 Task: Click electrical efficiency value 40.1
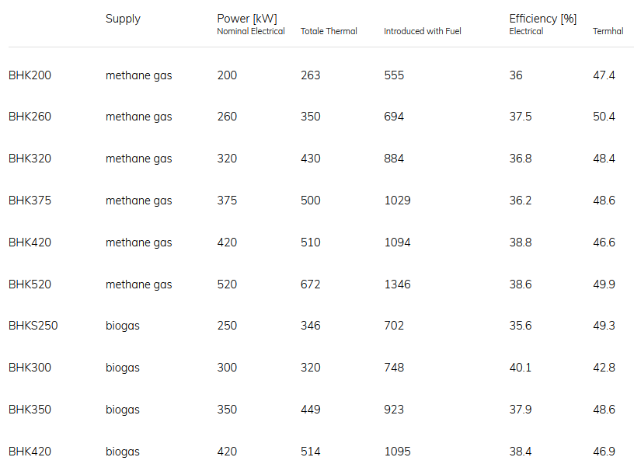coord(520,368)
